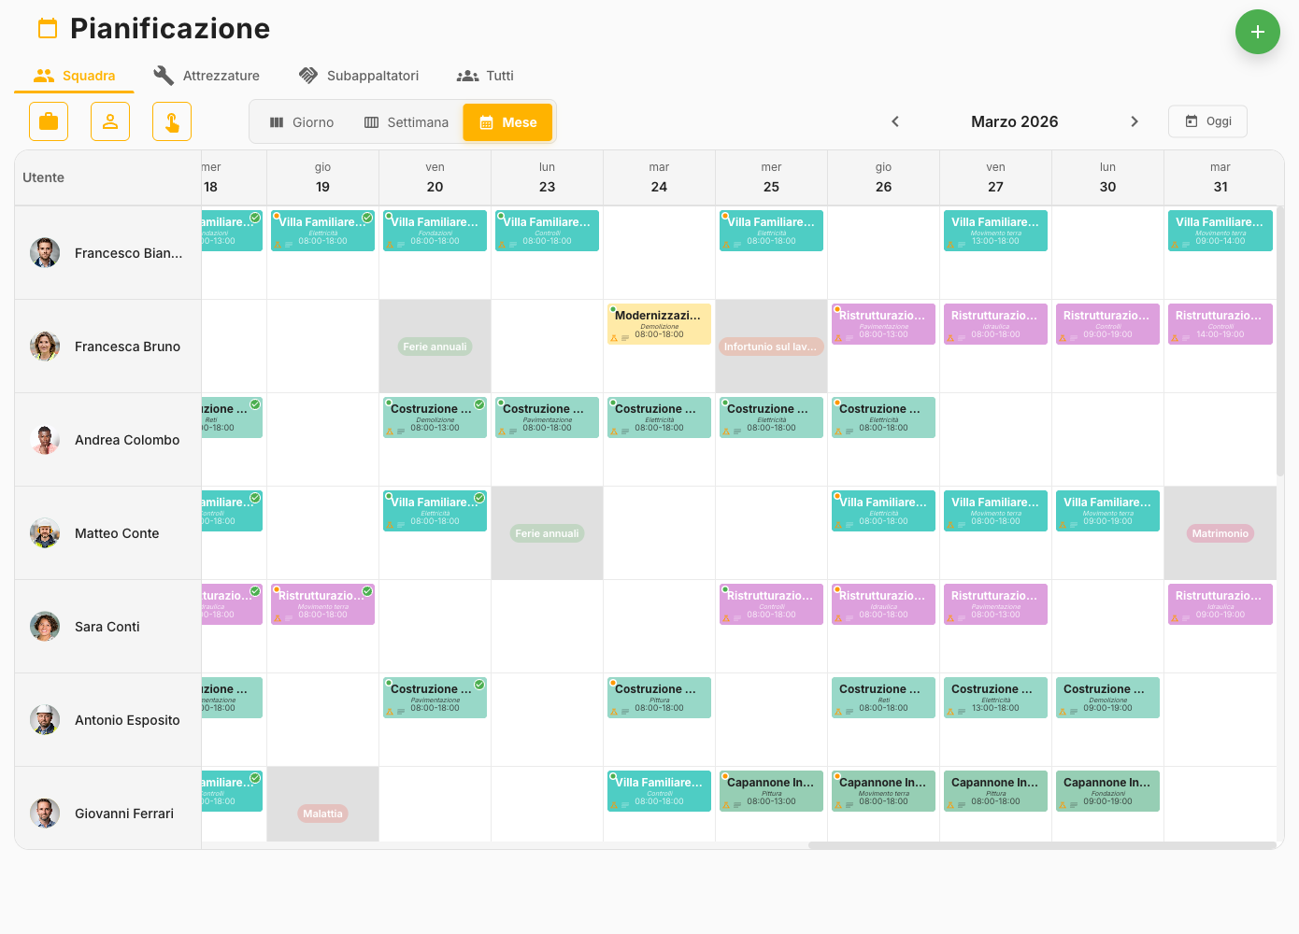
Task: Click the horizontal scrollbar under the calendar
Action: click(1041, 845)
